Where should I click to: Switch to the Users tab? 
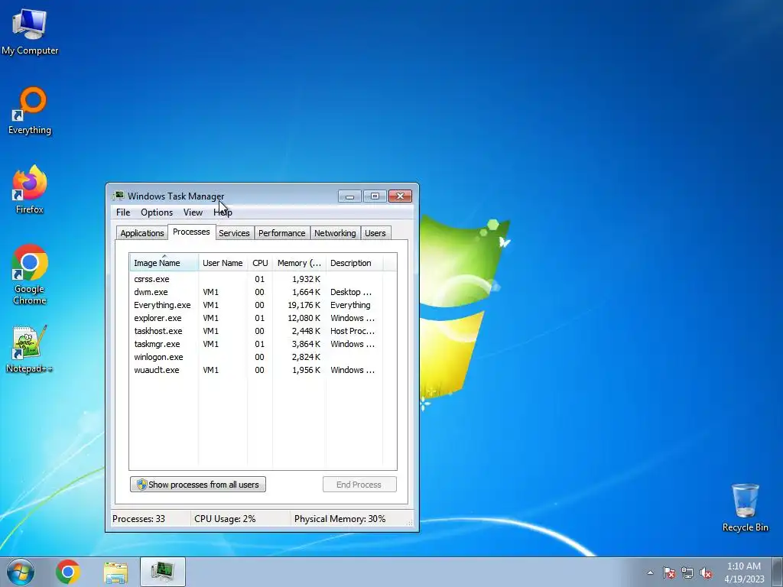(x=375, y=233)
